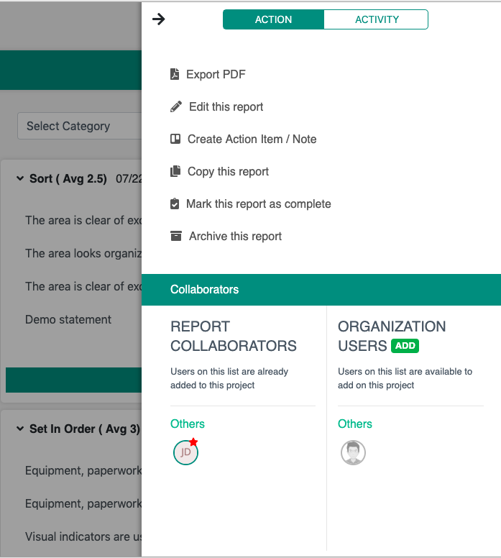501x558 pixels.
Task: Click Mark this report as complete
Action: [x=258, y=203]
